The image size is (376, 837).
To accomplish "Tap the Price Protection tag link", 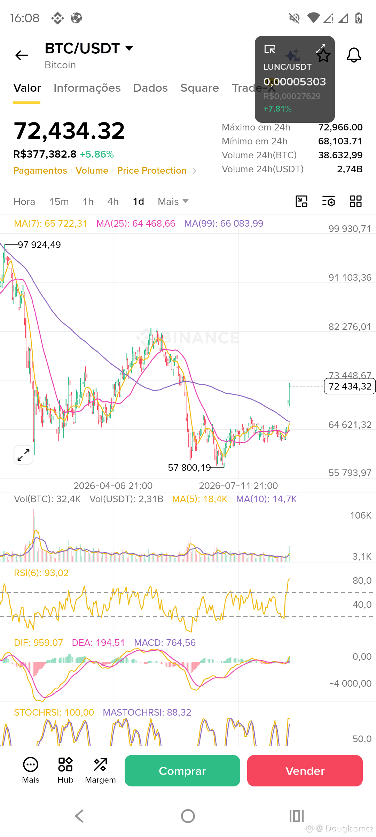I will [x=152, y=170].
